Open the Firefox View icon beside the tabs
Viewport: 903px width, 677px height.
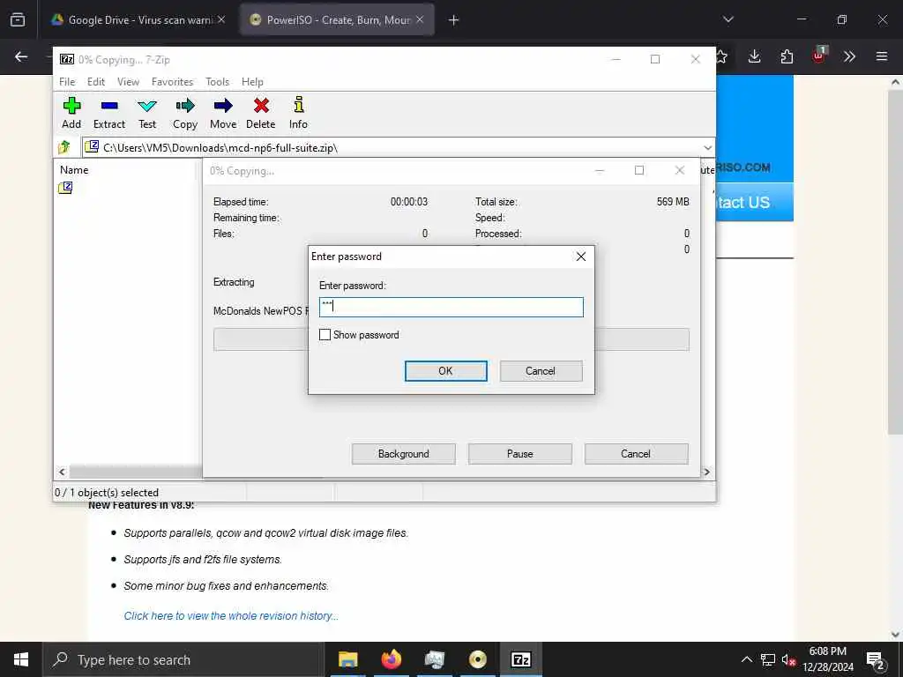click(18, 19)
